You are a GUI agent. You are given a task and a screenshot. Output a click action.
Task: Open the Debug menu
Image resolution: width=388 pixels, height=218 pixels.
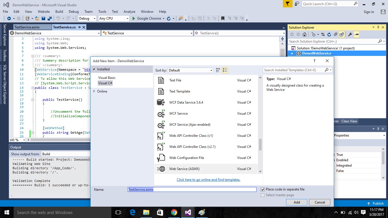(x=74, y=12)
